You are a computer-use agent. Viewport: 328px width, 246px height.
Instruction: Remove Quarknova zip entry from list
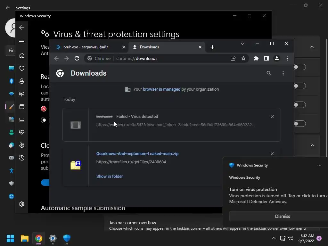pyautogui.click(x=272, y=154)
